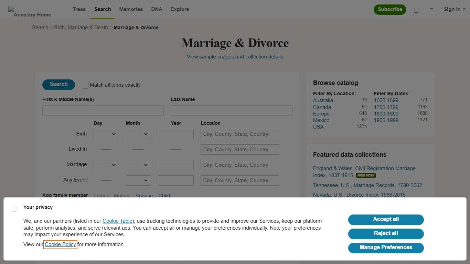
Task: Open the Any Event Month dropdown
Action: pos(138,180)
